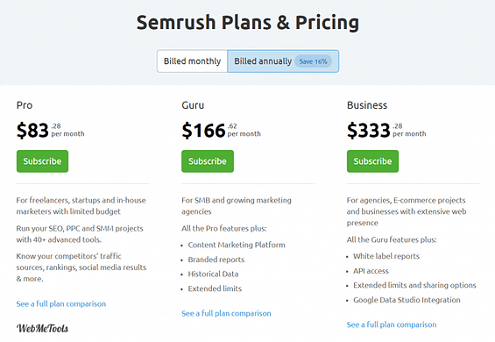The height and width of the screenshot is (342, 495).
Task: Subscribe to the Business plan
Action: (372, 161)
